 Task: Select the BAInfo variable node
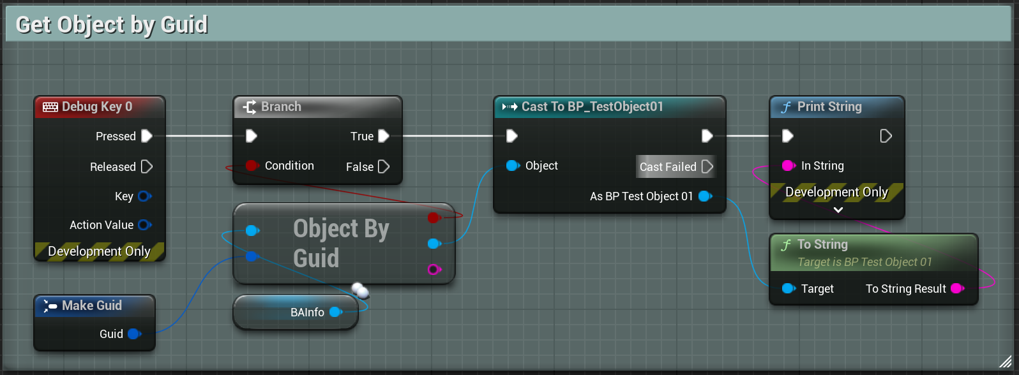click(295, 312)
